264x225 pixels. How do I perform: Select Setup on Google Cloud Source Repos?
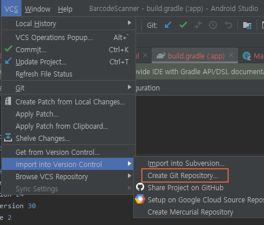[199, 200]
